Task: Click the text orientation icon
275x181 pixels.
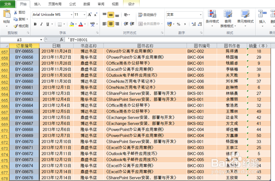Action: 126,15
